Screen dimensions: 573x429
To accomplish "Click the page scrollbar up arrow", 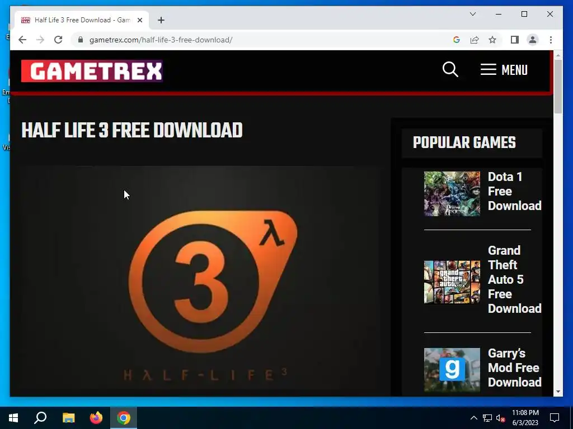I will (558, 55).
